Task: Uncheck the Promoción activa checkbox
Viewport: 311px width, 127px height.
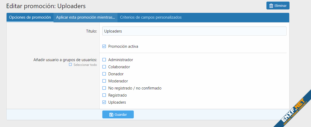Action: click(x=104, y=46)
